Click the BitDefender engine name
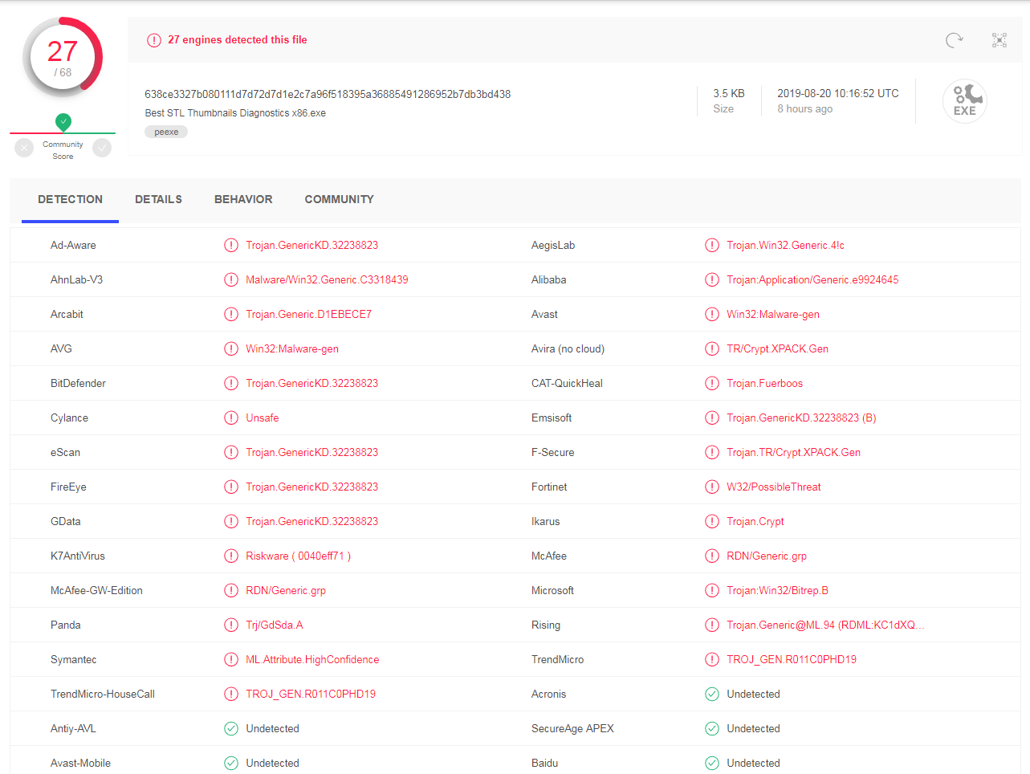 pyautogui.click(x=78, y=384)
